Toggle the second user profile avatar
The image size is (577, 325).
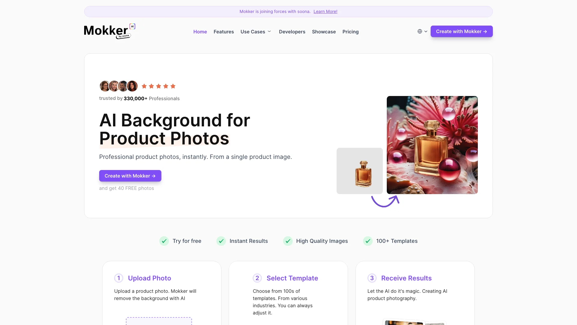coord(114,86)
